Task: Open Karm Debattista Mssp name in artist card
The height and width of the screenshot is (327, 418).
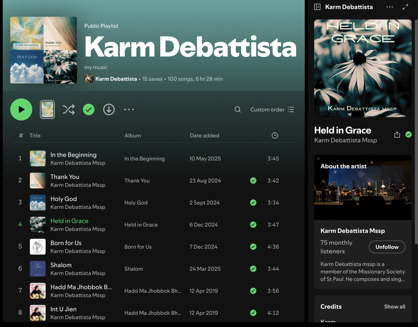Action: (352, 231)
